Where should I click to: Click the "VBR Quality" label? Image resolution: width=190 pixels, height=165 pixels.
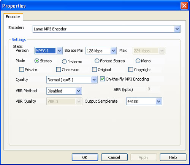[x=26, y=101]
